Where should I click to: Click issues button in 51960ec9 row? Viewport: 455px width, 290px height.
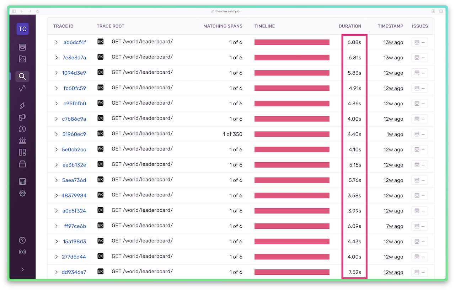click(x=419, y=134)
